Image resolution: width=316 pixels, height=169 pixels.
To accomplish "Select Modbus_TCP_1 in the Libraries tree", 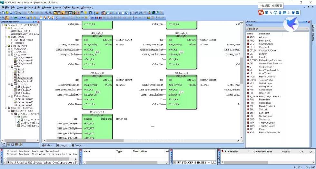I will [23, 31].
